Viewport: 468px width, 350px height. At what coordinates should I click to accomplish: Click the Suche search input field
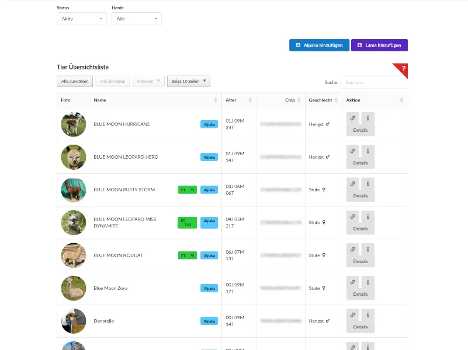(x=373, y=82)
